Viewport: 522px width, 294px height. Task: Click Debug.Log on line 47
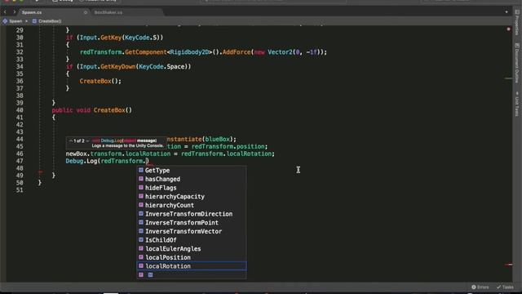pyautogui.click(x=82, y=161)
